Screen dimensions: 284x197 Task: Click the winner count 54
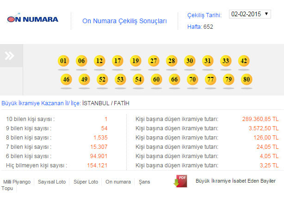pos(105,128)
